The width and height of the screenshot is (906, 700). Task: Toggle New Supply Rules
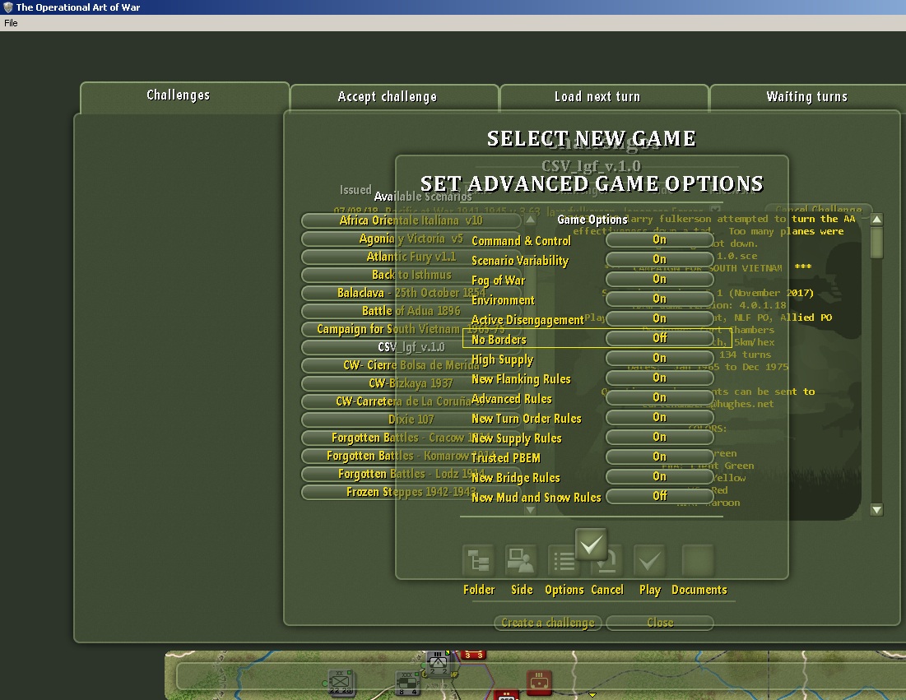[659, 438]
